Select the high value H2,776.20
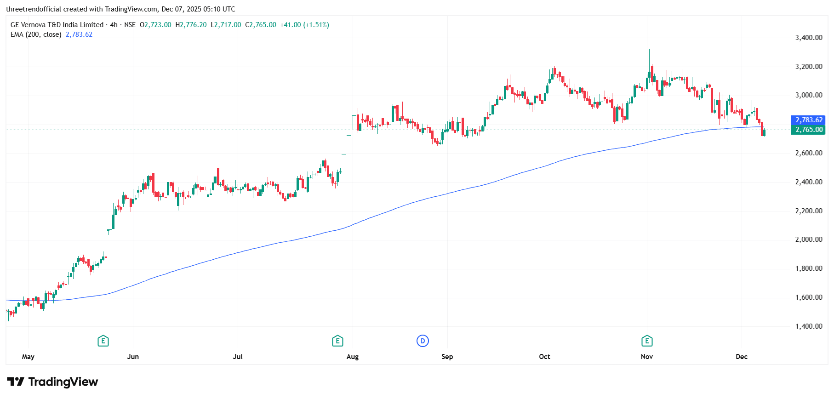 pyautogui.click(x=191, y=25)
